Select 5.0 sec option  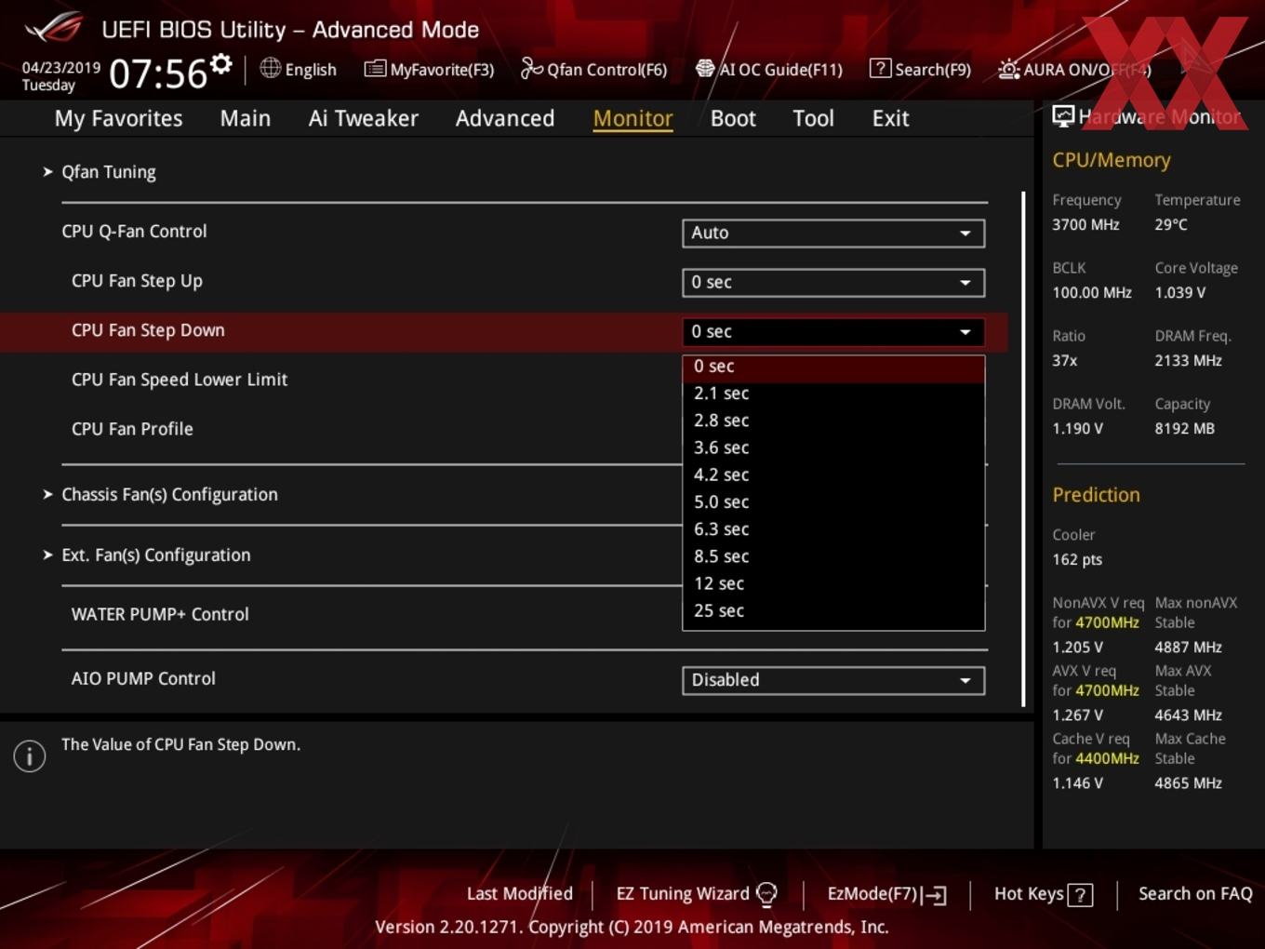(833, 501)
